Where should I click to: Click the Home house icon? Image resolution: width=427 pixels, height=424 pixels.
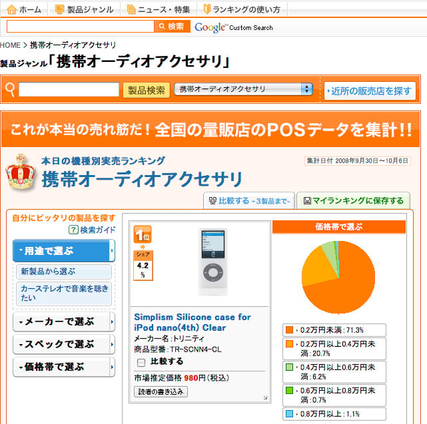11,9
